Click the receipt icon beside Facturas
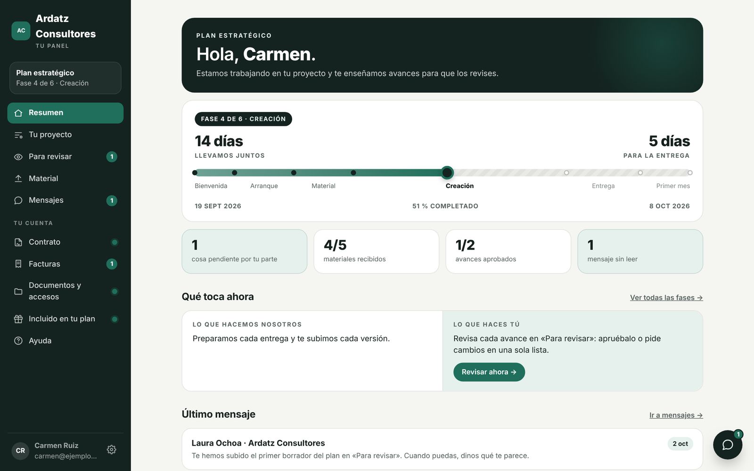The height and width of the screenshot is (471, 754). coord(18,264)
